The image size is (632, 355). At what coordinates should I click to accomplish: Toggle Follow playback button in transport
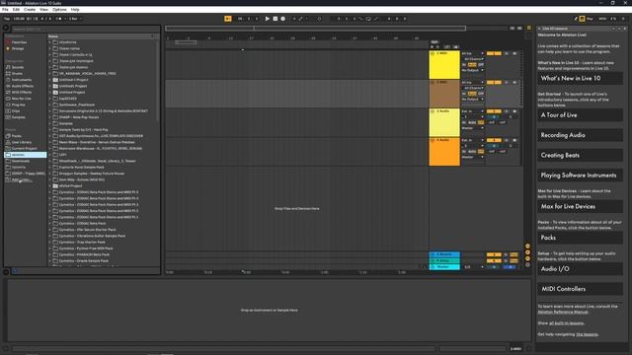(x=228, y=19)
